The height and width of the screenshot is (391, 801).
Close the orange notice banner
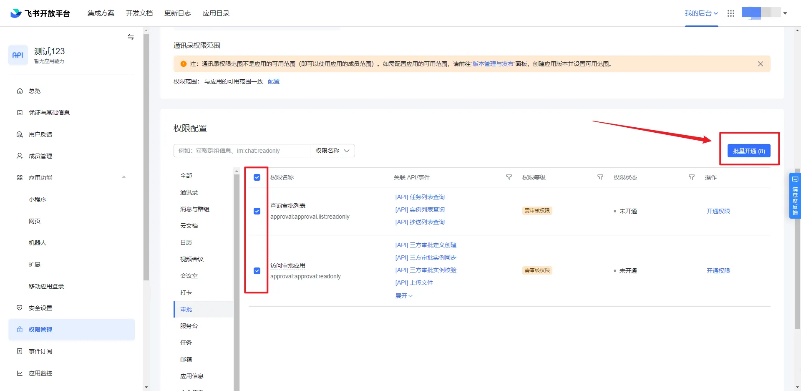coord(760,64)
